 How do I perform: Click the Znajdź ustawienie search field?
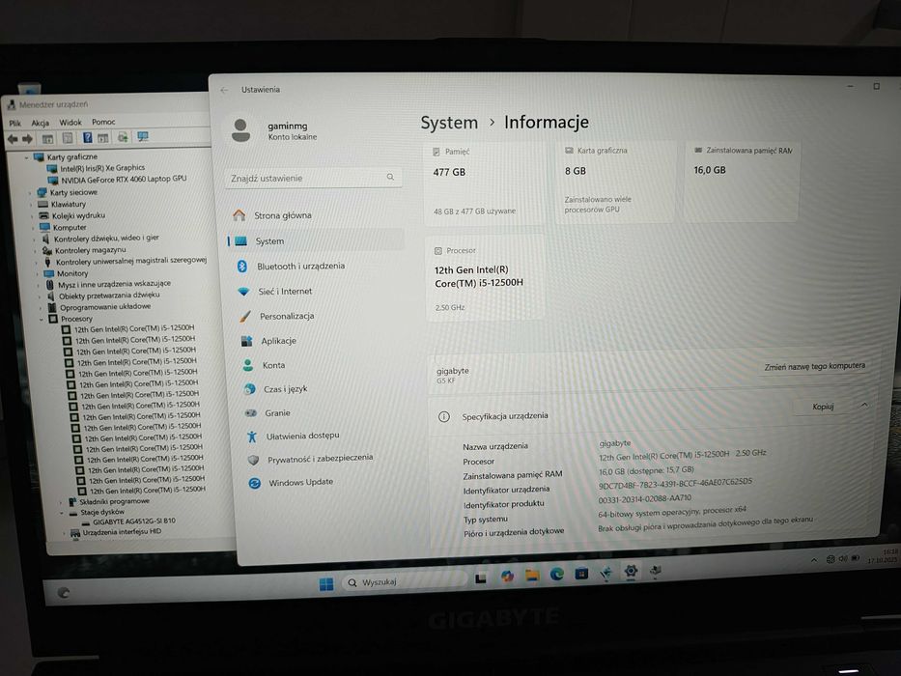pyautogui.click(x=314, y=178)
